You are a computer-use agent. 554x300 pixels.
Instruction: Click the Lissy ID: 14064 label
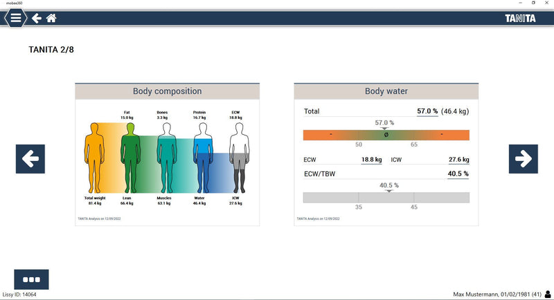(x=19, y=294)
